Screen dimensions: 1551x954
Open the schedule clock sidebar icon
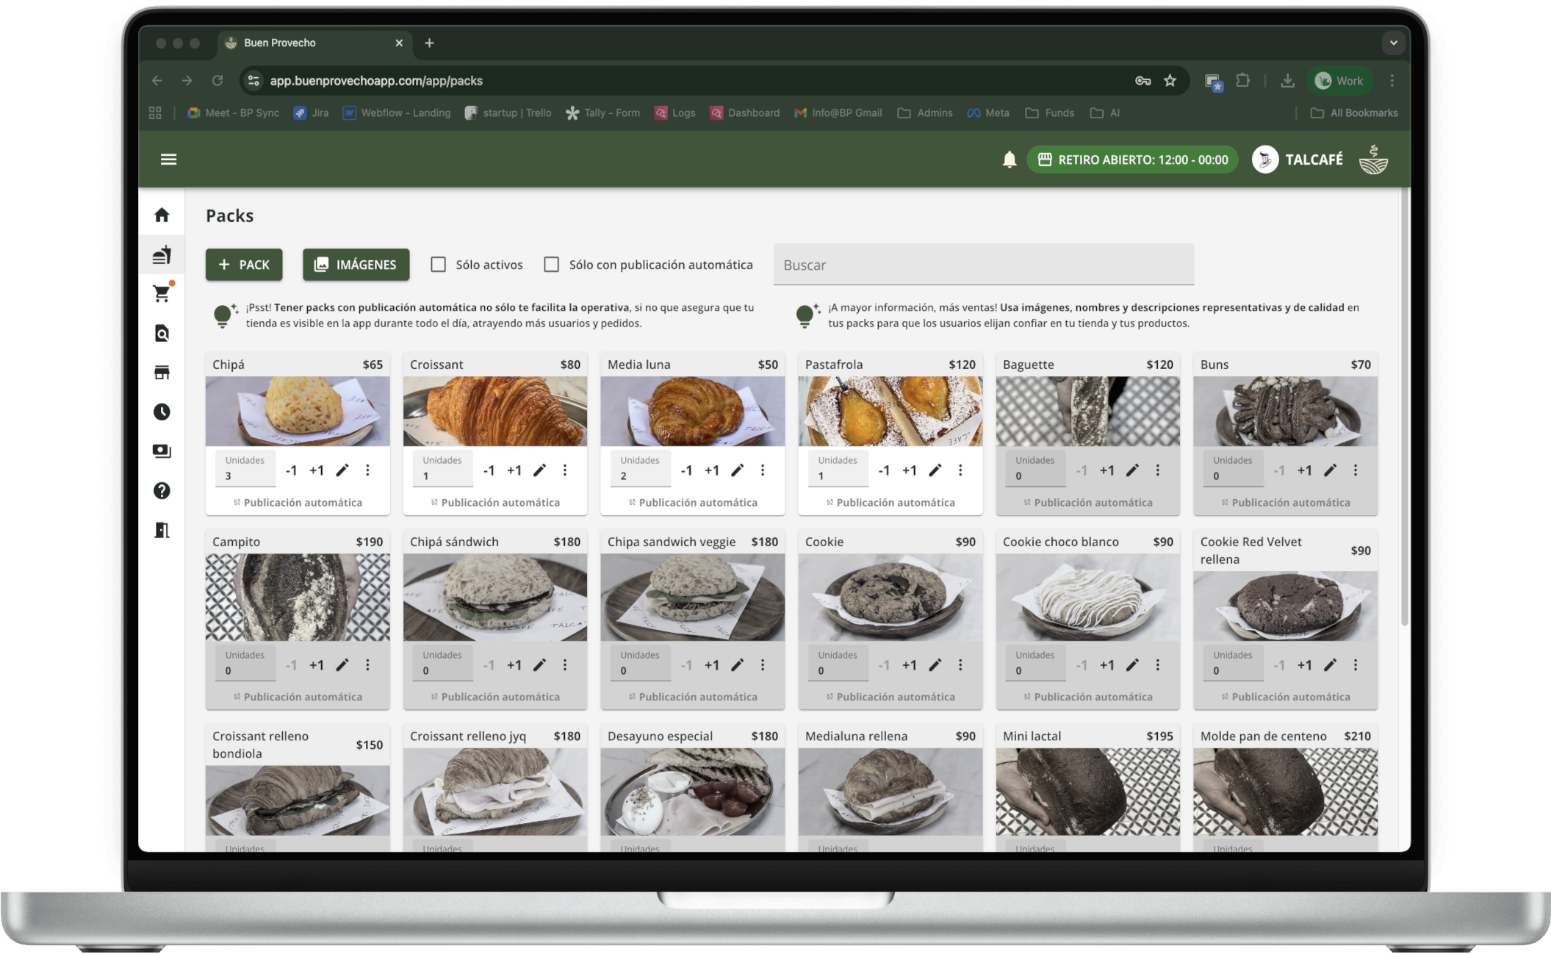[x=162, y=412]
